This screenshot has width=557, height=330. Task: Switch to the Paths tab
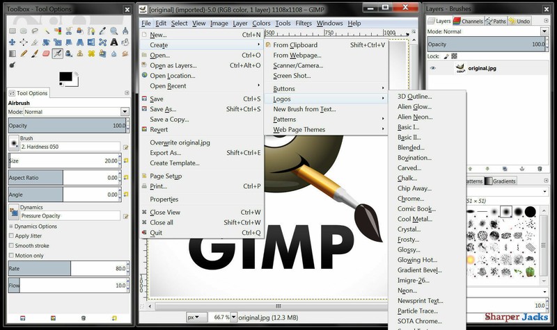(x=496, y=22)
